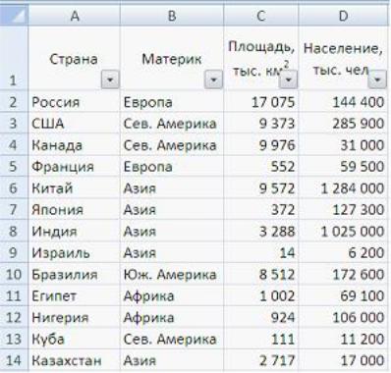Image resolution: width=391 pixels, height=373 pixels.
Task: Click the Площадь, тыс. км² header cell
Action: (x=261, y=58)
